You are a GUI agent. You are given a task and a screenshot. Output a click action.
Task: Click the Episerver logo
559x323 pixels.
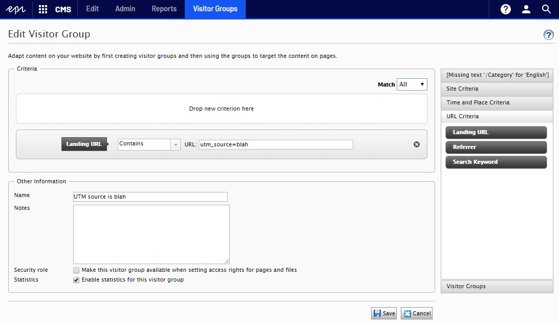tap(15, 9)
